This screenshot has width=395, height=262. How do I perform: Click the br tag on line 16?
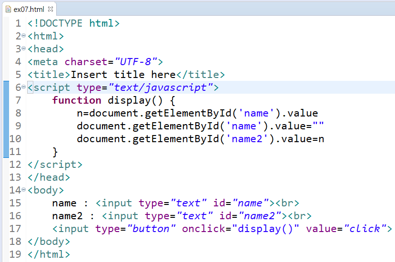pyautogui.click(x=300, y=216)
